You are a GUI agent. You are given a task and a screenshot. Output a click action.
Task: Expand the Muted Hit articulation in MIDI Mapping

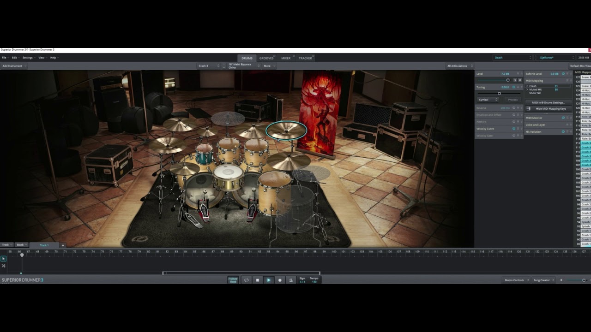click(527, 89)
